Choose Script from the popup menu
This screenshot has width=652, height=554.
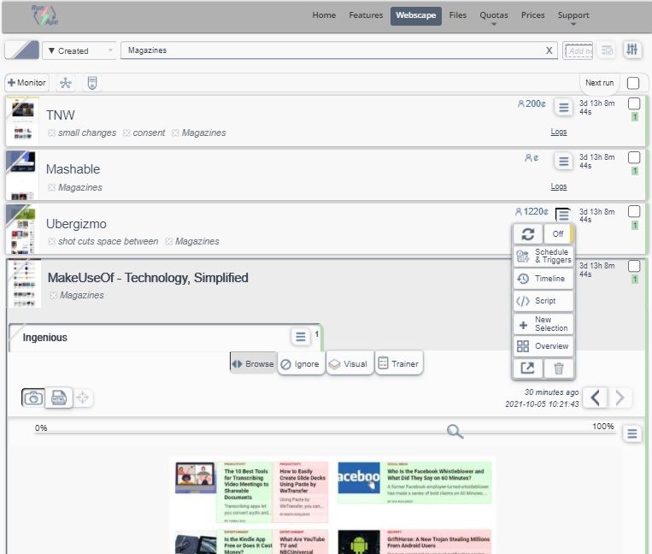pos(543,301)
